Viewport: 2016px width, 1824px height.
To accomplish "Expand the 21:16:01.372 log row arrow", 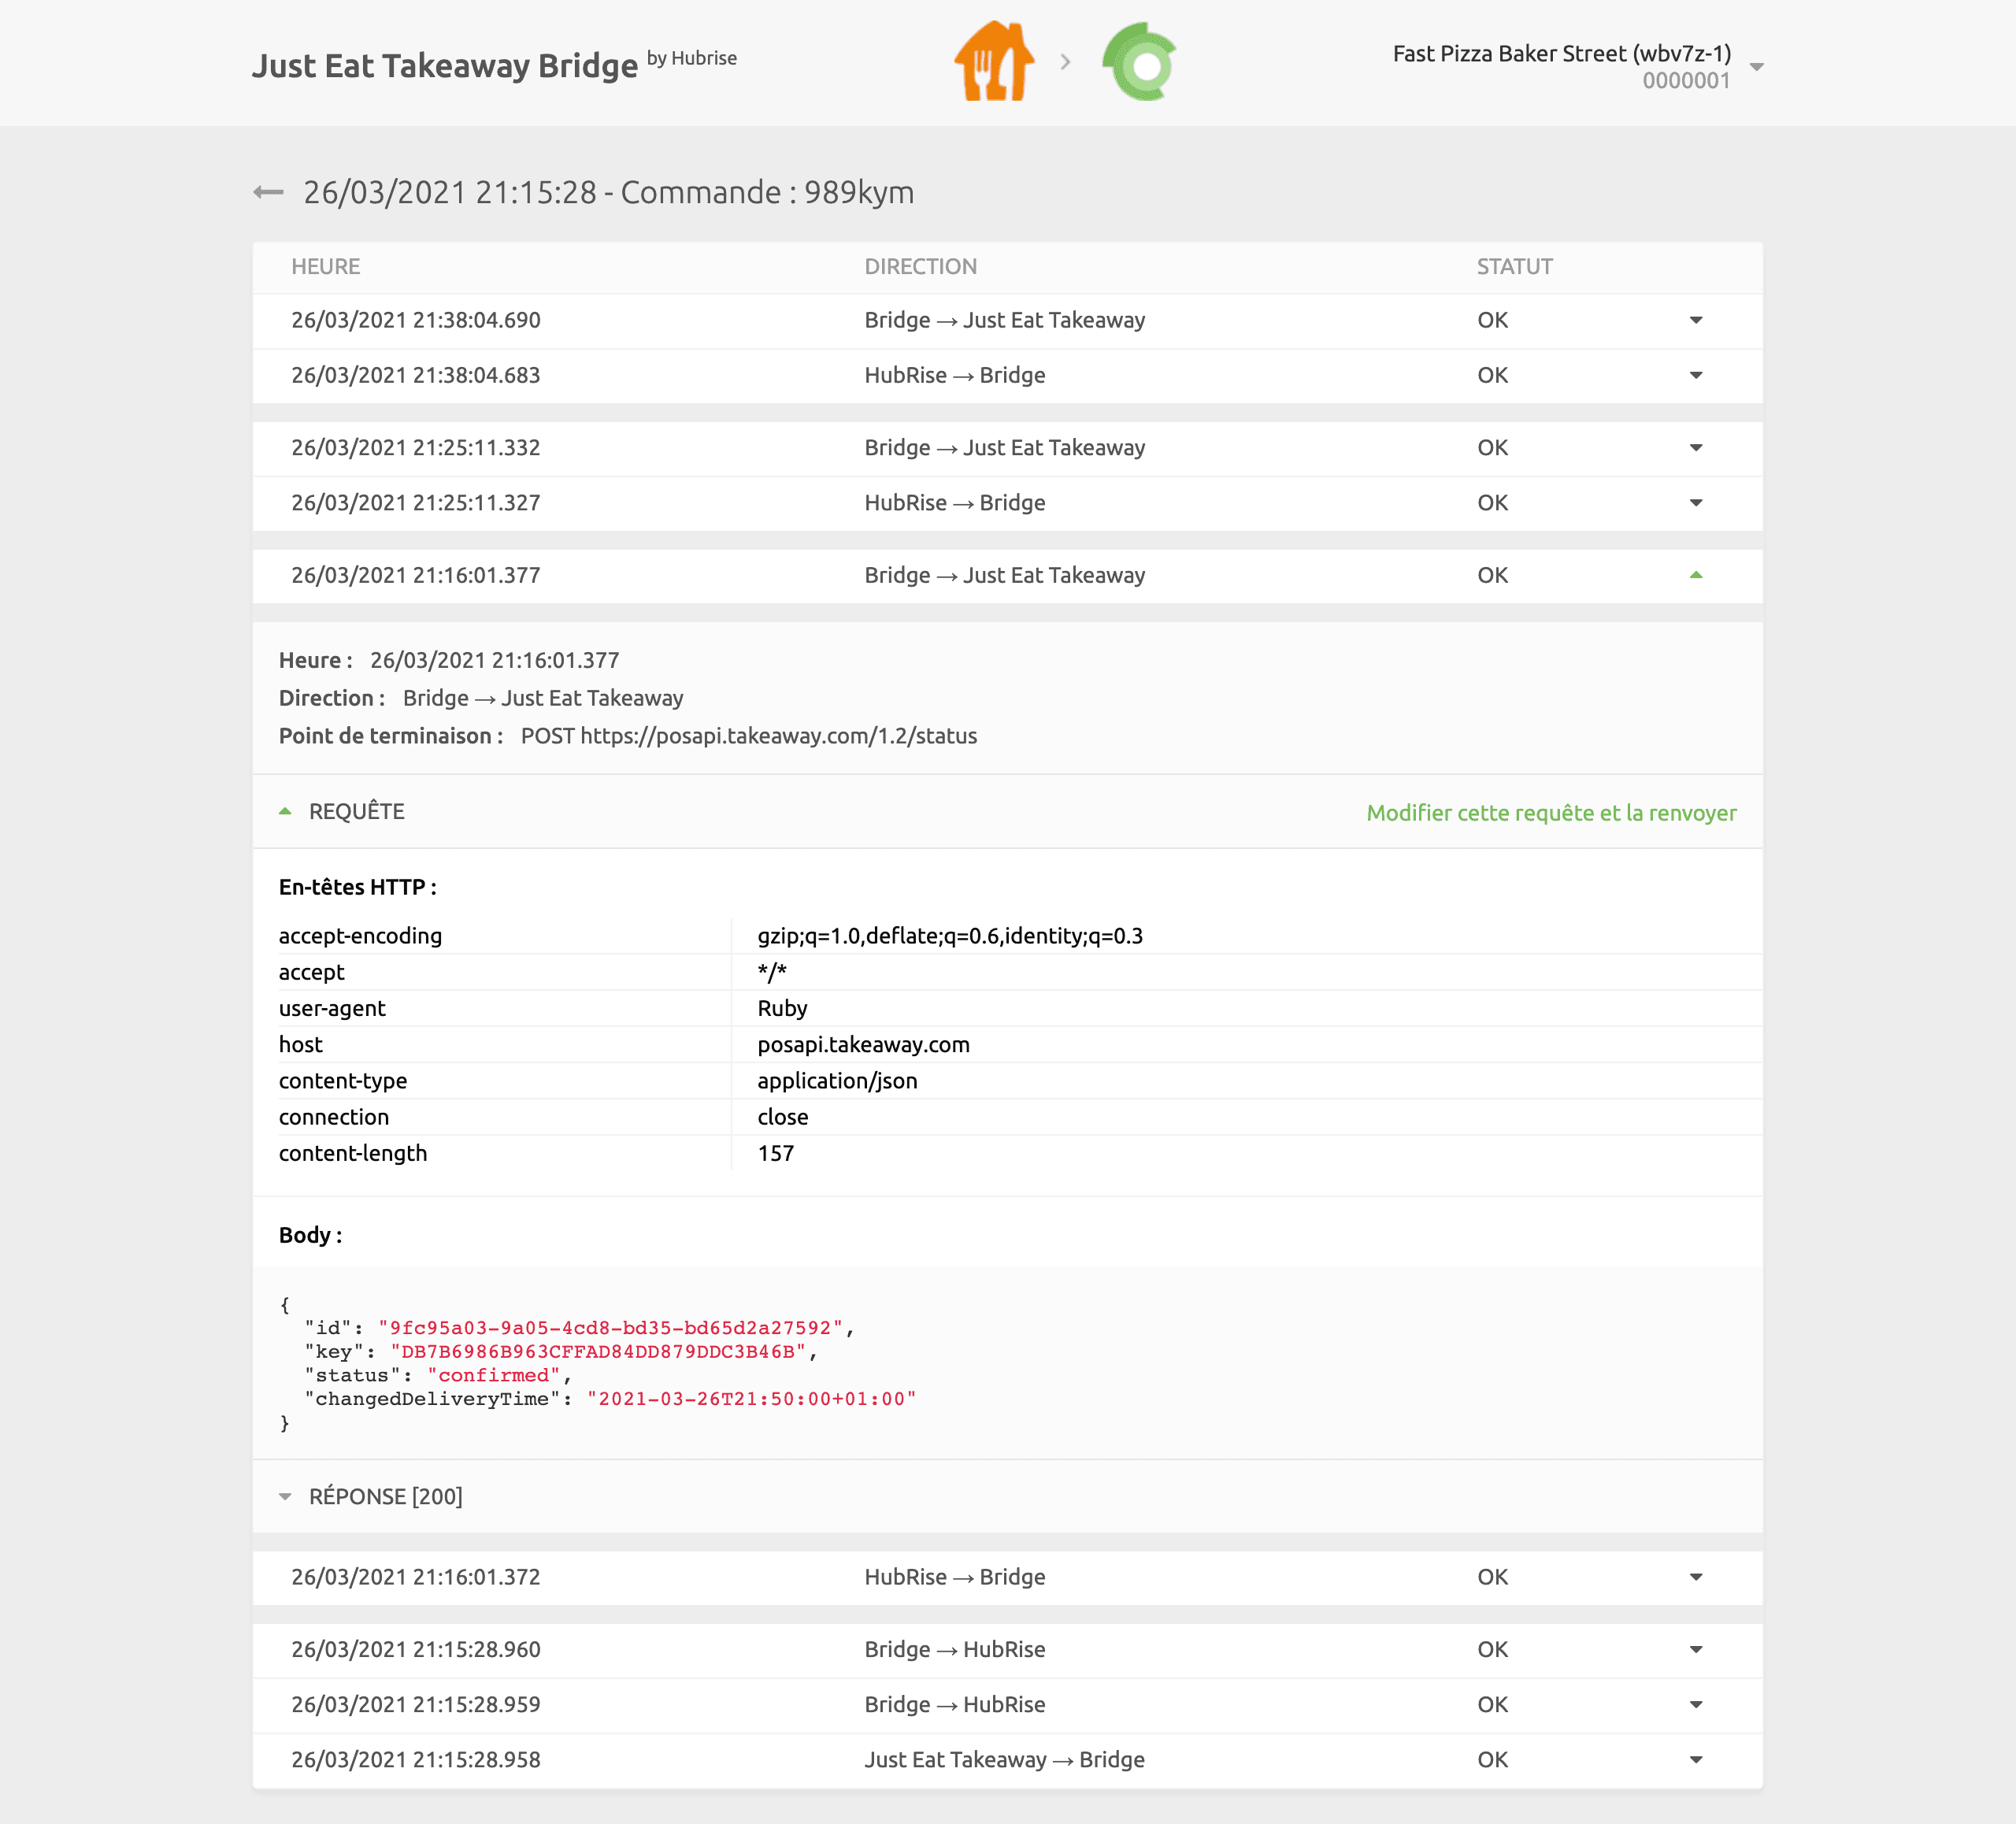I will pyautogui.click(x=1696, y=1577).
